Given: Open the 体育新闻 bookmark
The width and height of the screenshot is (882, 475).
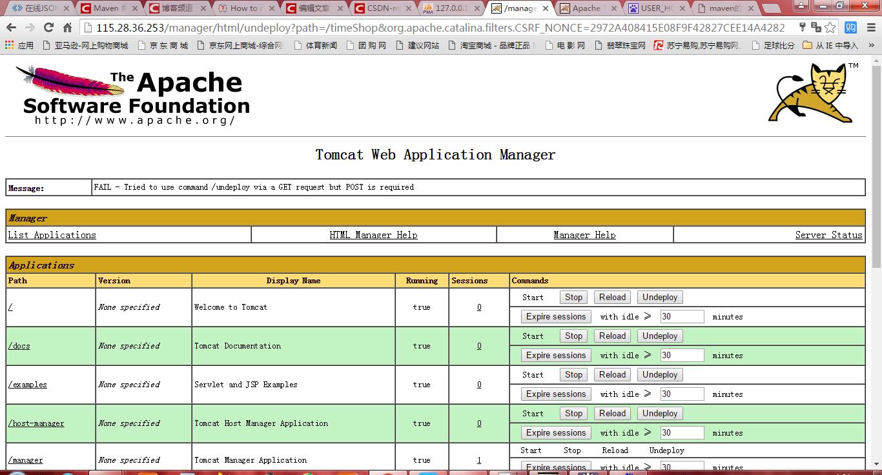Looking at the screenshot, I should coord(315,45).
